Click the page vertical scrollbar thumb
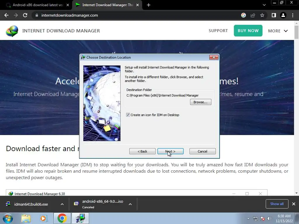This screenshot has width=299, height=224. (296, 32)
